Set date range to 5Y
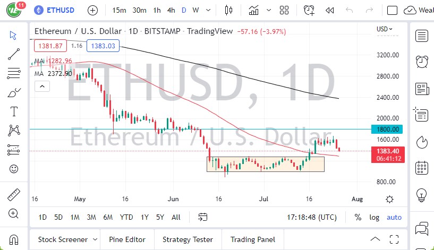The image size is (434, 250). tap(160, 218)
